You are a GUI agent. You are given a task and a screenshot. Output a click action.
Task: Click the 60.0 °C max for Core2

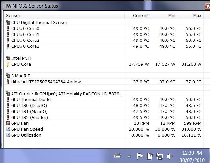tap(194, 40)
